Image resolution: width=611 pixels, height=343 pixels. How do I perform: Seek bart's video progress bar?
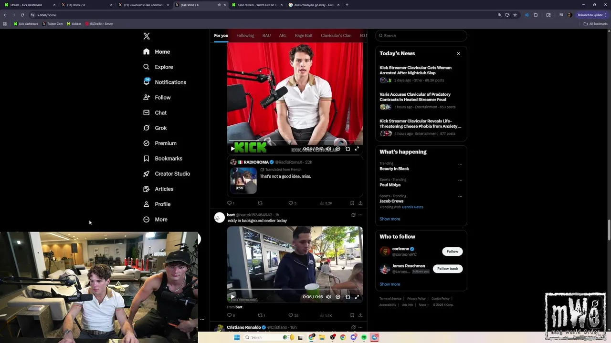coord(295,289)
